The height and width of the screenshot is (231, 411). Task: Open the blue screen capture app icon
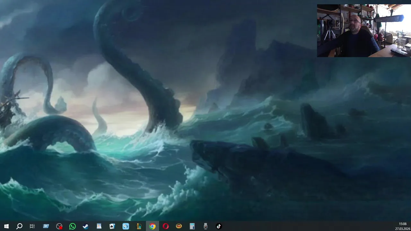(x=126, y=226)
